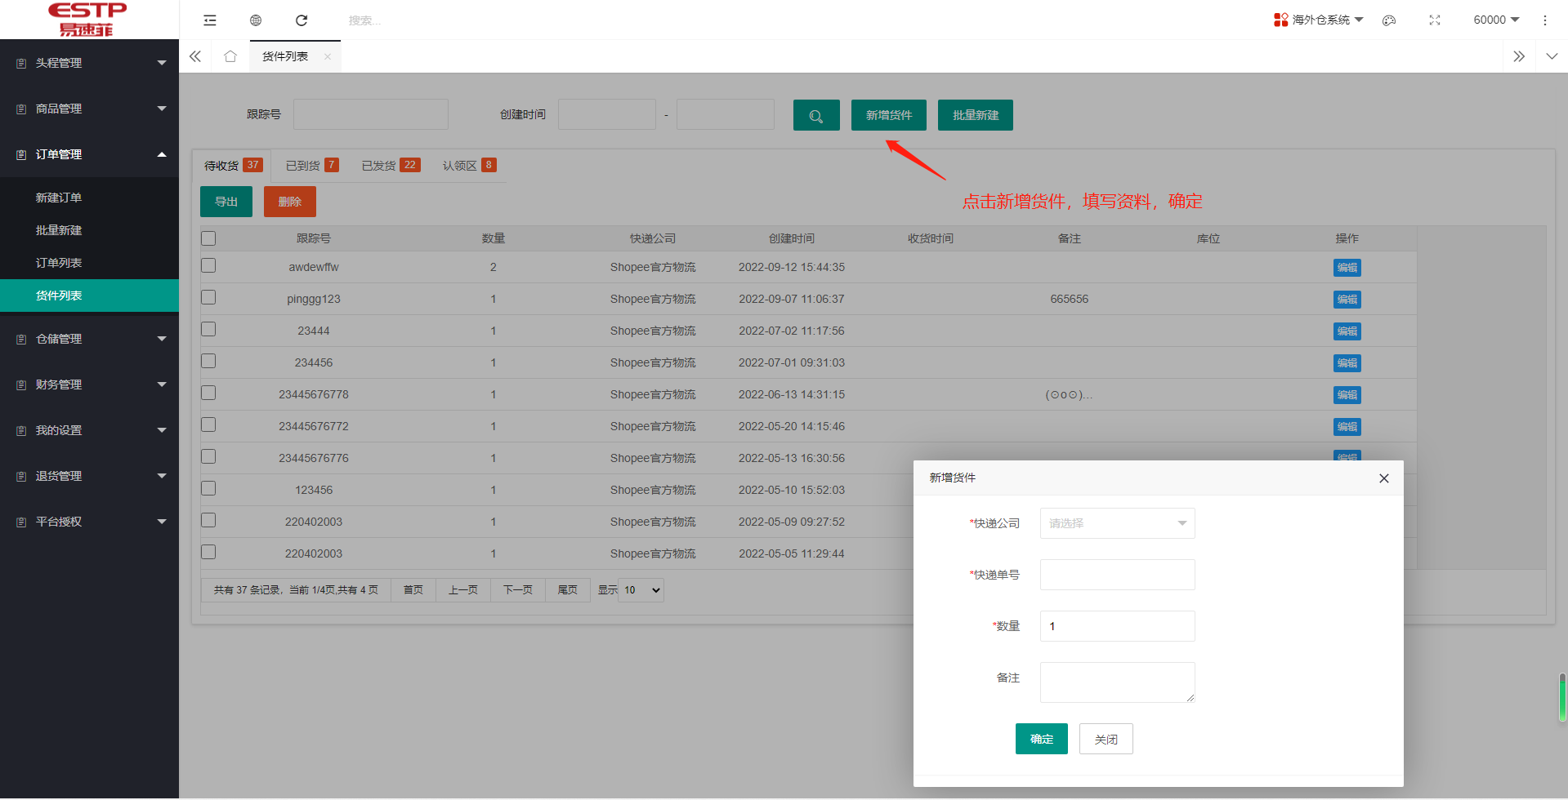This screenshot has width=1568, height=800.
Task: Go to home tab icon
Action: [230, 56]
